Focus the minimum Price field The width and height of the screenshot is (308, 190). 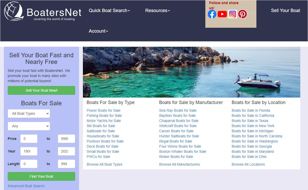pyautogui.click(x=29, y=139)
